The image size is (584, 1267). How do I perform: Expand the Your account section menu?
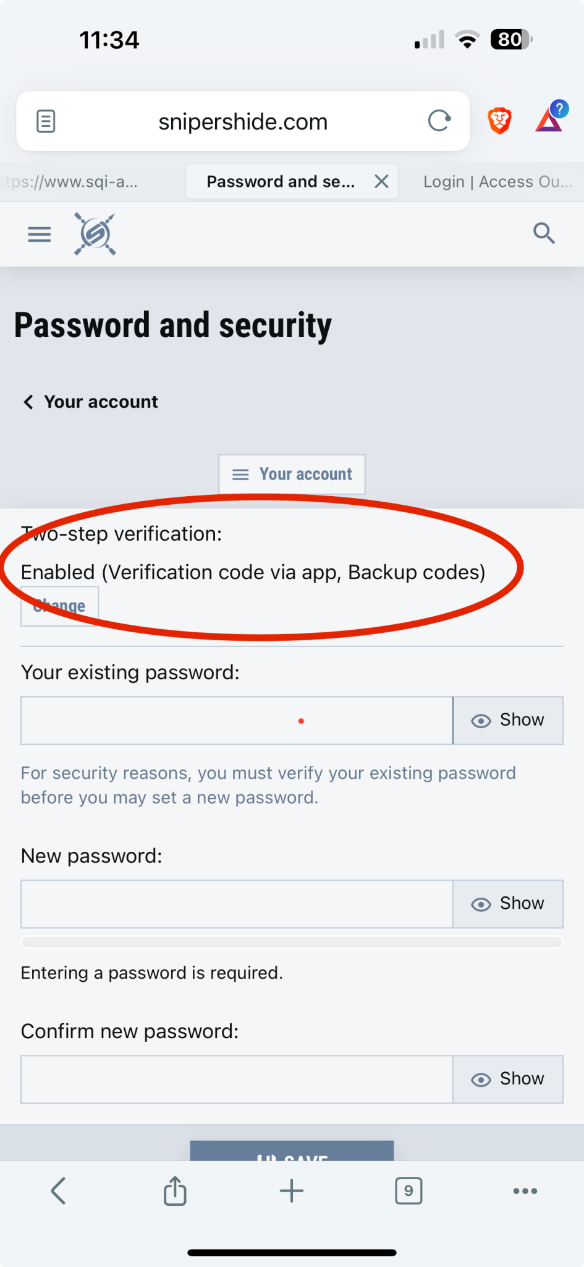coord(292,475)
